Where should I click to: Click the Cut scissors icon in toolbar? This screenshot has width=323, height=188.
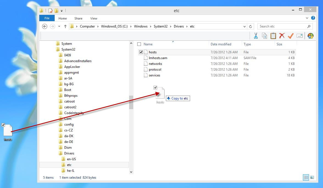click(256, 36)
